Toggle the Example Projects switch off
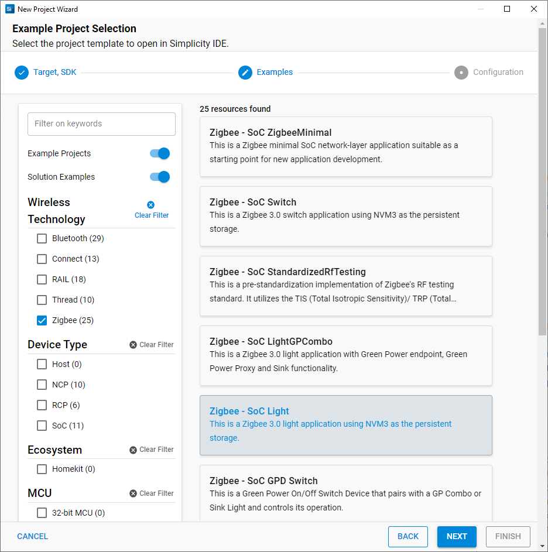 point(160,153)
